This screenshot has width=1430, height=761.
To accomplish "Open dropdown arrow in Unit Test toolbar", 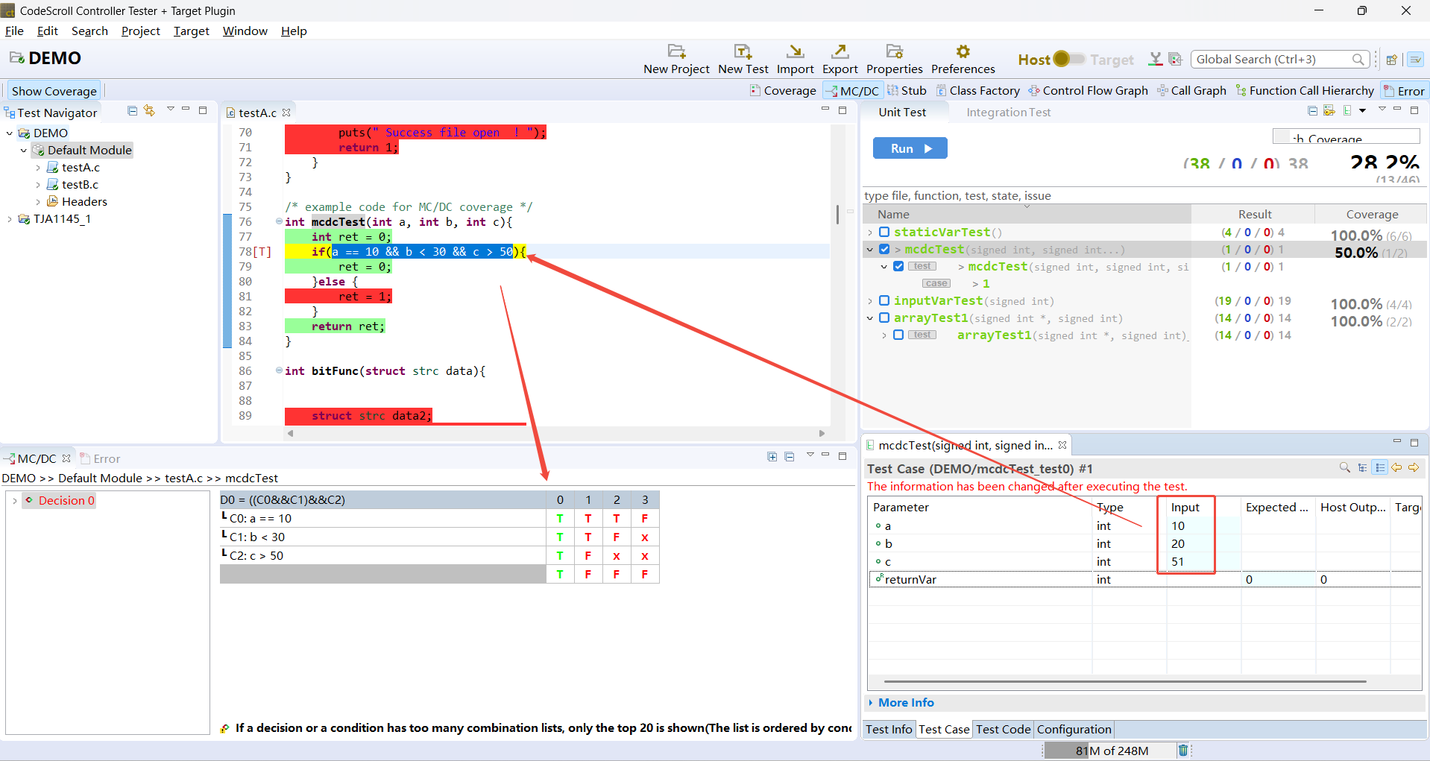I will 1363,111.
